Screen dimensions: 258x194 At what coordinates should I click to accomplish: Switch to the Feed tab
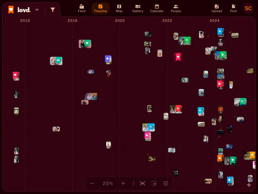click(x=82, y=9)
